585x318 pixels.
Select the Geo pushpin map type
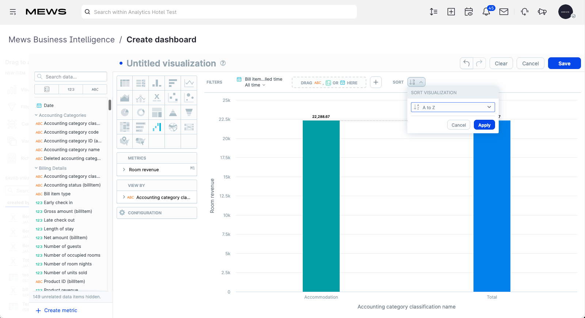click(125, 141)
